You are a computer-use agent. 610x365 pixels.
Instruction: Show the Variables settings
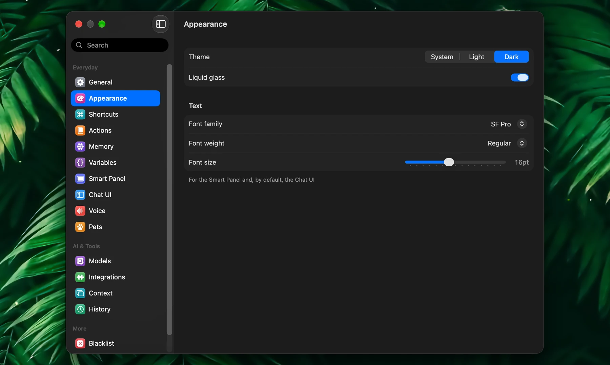(115, 163)
